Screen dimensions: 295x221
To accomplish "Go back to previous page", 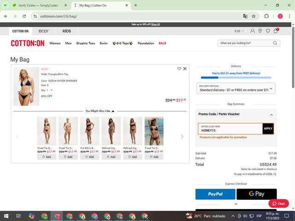I will [x=6, y=16].
